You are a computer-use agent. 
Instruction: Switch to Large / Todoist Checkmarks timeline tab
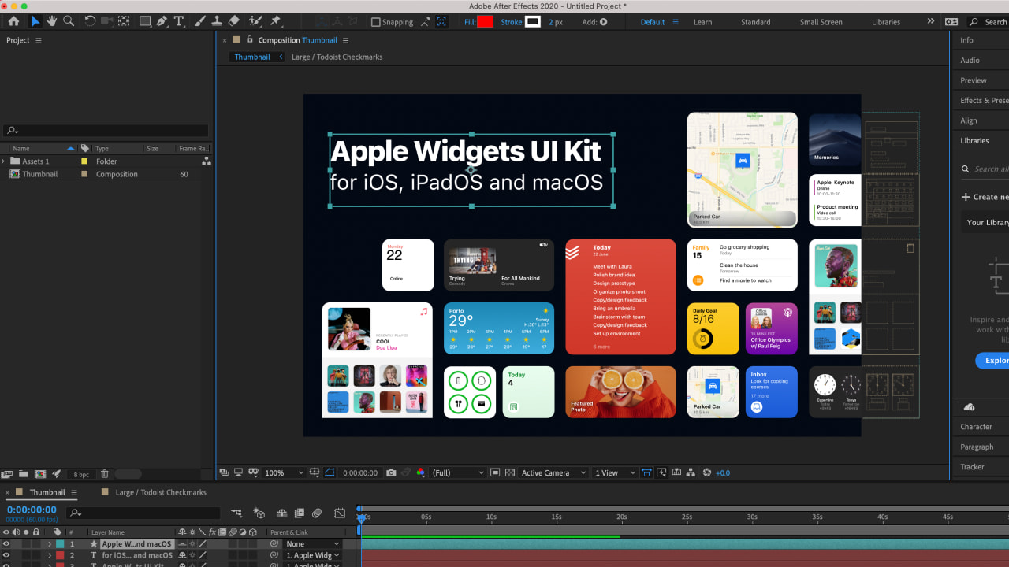pyautogui.click(x=161, y=492)
